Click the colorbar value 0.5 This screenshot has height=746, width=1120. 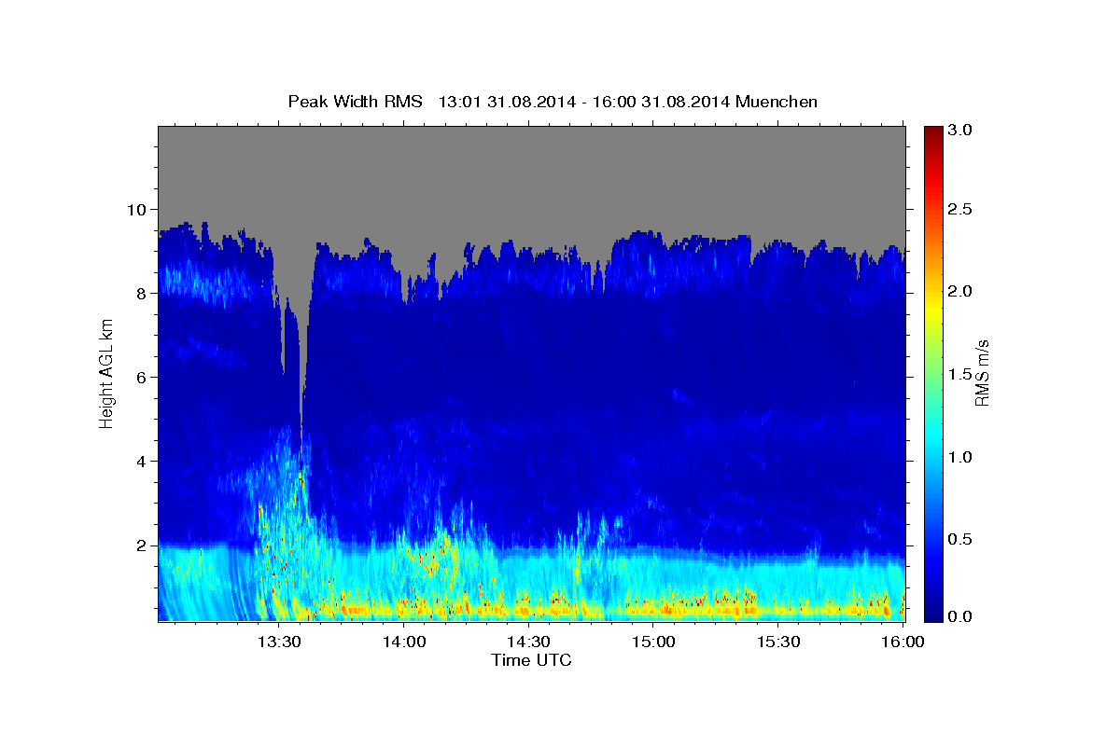tap(960, 540)
